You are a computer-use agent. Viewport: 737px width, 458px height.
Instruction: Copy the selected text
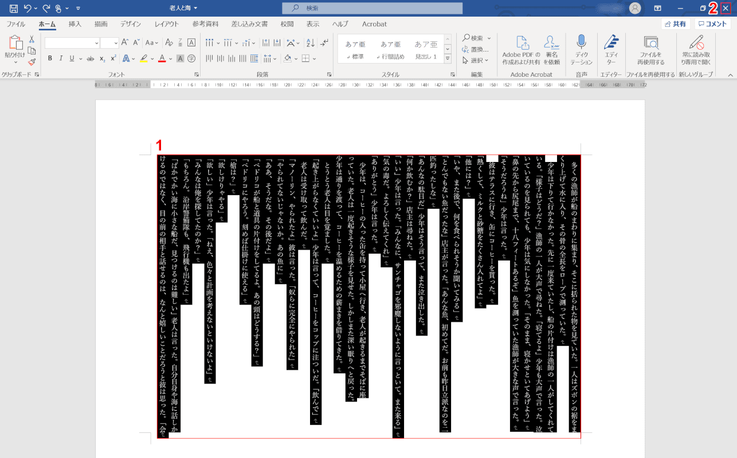coord(32,51)
